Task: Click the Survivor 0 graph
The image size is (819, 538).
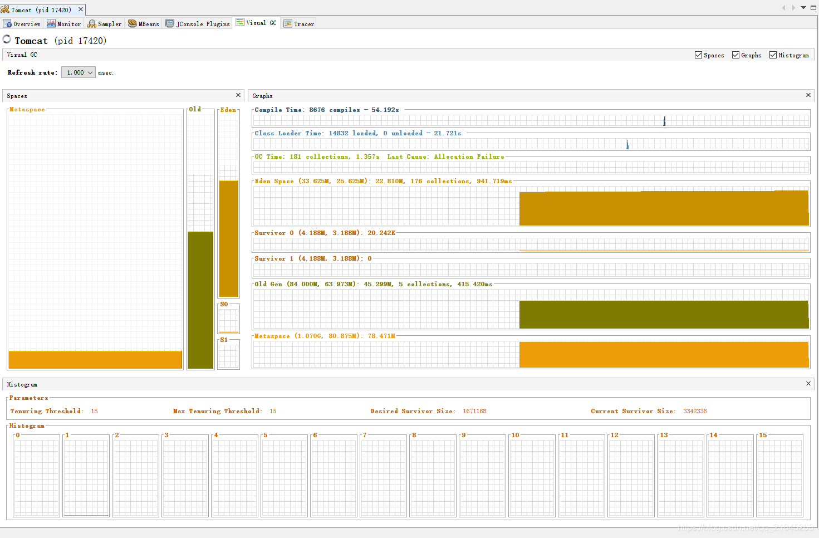Action: [x=531, y=244]
